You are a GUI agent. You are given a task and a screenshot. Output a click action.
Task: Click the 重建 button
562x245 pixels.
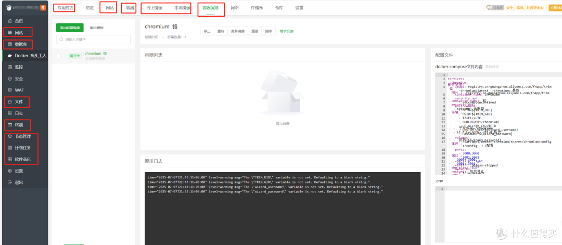pos(255,31)
